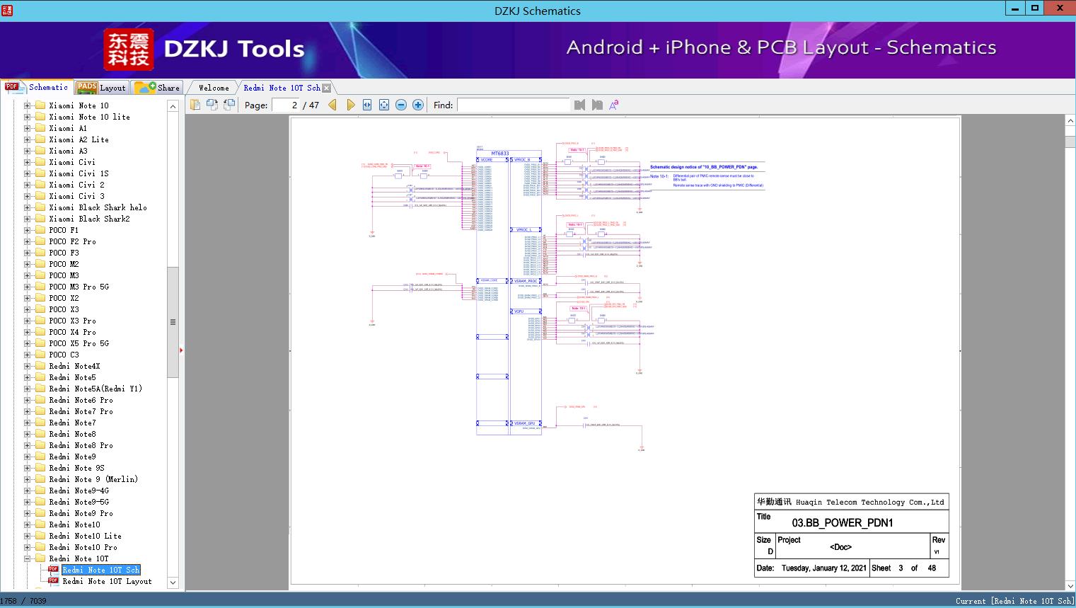Fit whole page in view
The width and height of the screenshot is (1076, 608).
click(x=384, y=105)
